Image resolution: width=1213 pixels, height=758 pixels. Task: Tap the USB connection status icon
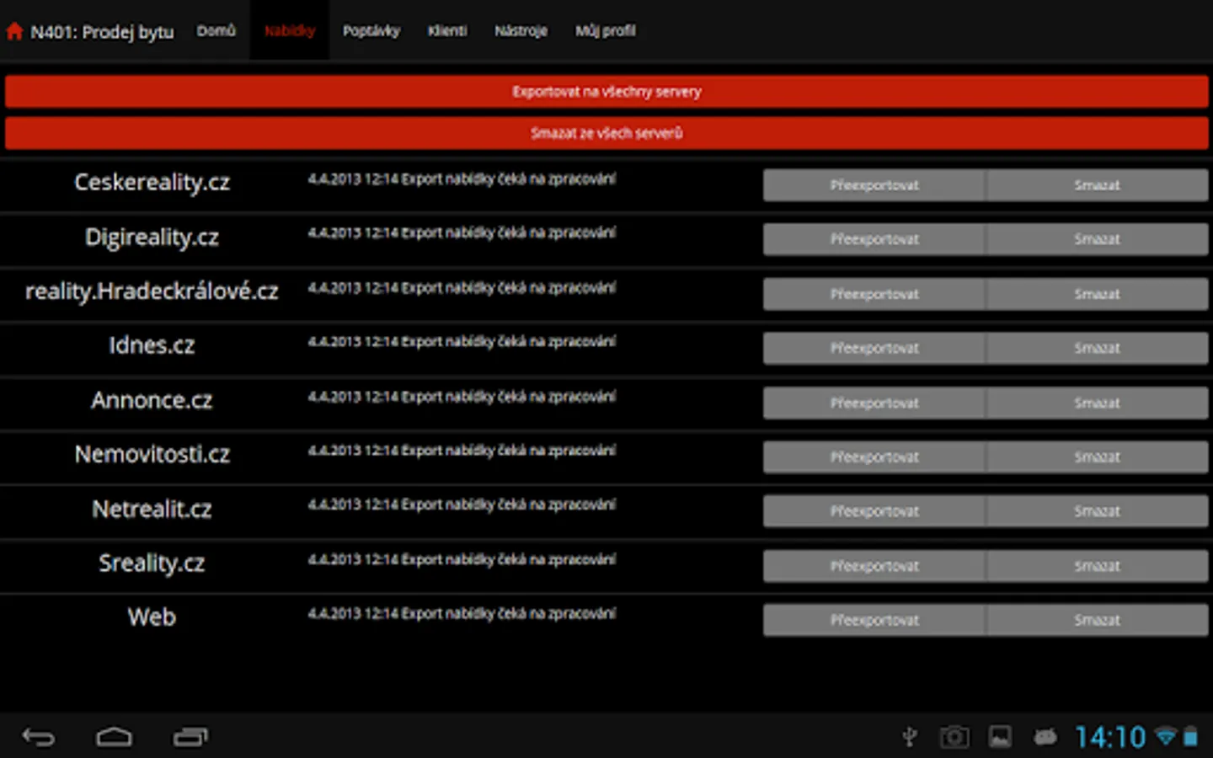point(909,737)
